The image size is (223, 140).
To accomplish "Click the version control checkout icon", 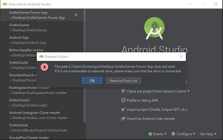I will click(123, 91).
